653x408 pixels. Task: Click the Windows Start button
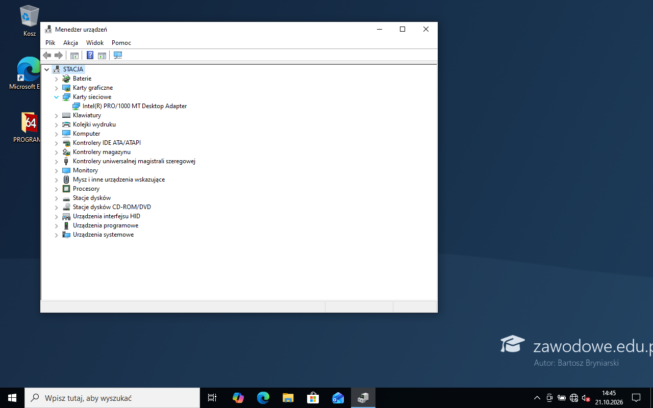click(x=12, y=398)
